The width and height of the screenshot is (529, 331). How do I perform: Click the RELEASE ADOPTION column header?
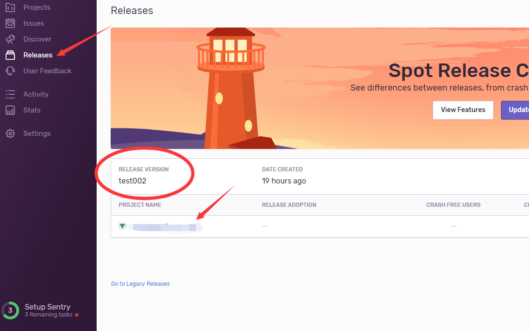click(x=289, y=205)
